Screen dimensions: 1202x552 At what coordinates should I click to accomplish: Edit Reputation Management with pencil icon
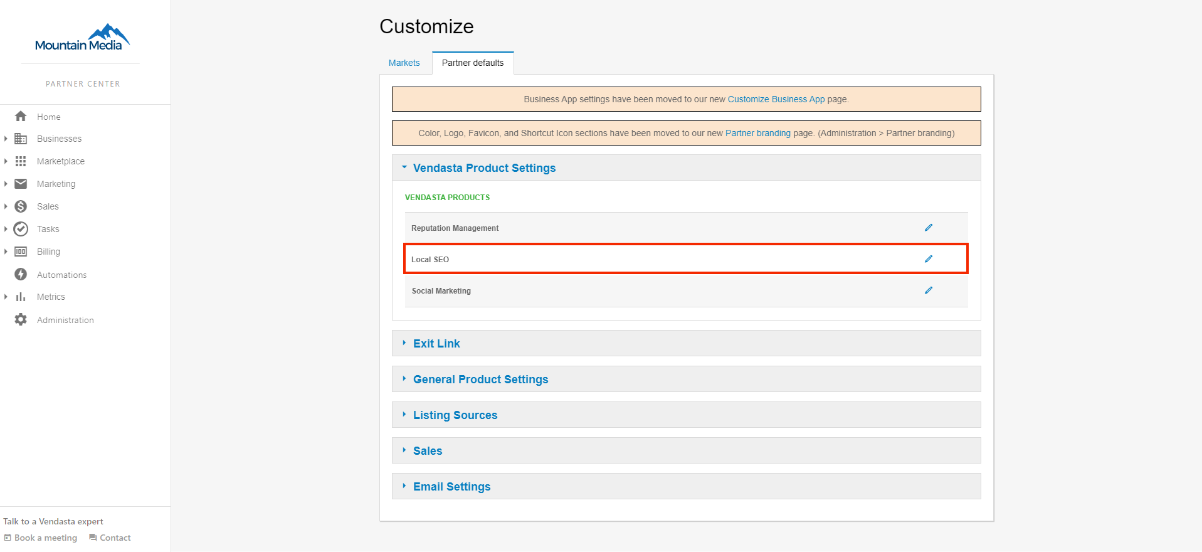(929, 228)
